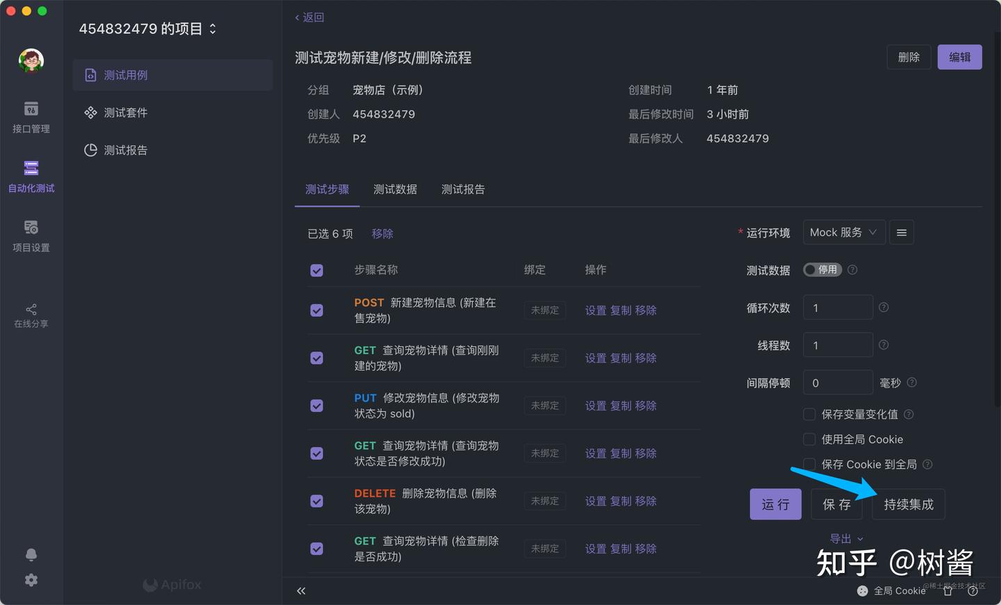Open 项目设置 in the sidebar
The width and height of the screenshot is (1001, 605).
click(x=31, y=236)
